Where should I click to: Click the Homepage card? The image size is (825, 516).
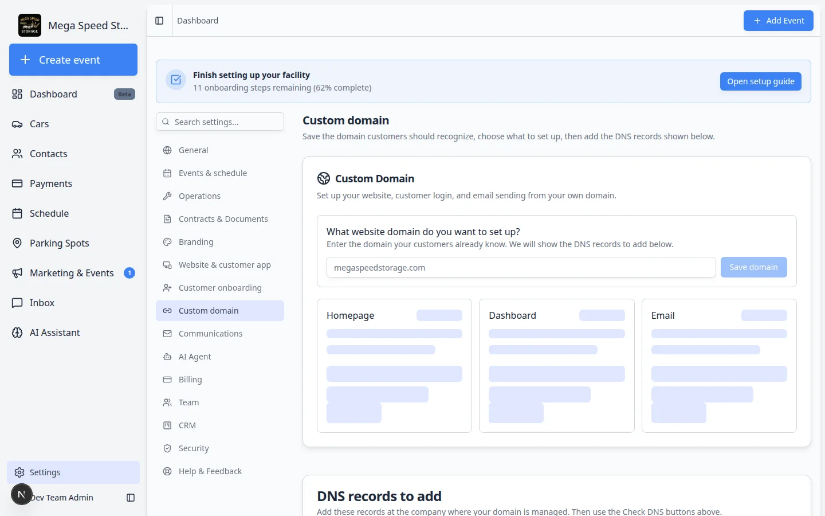[x=394, y=366]
